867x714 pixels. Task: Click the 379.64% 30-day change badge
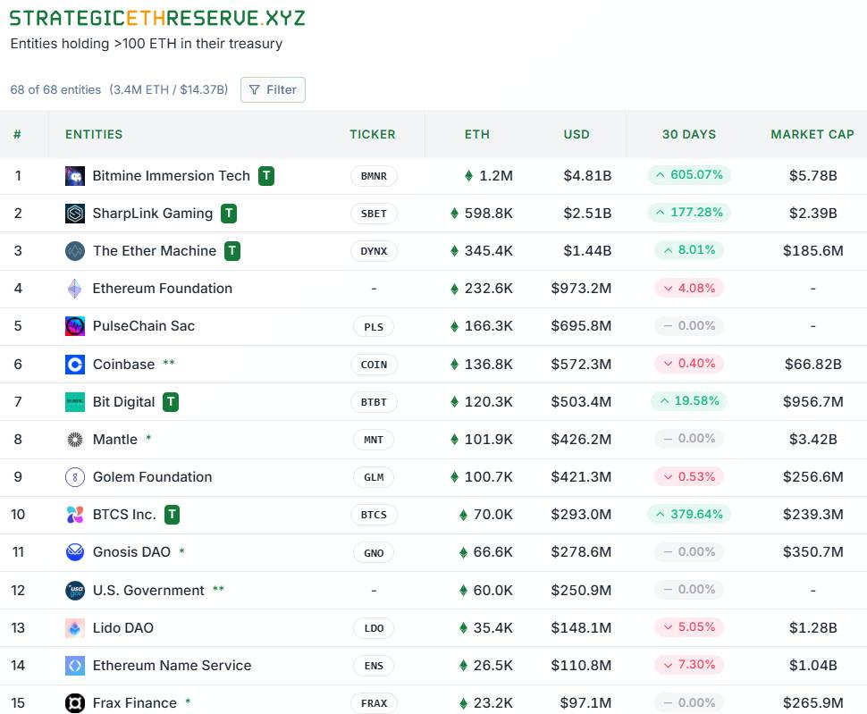click(x=689, y=515)
